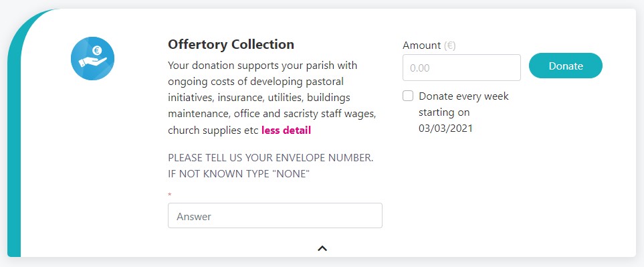Collapse the card with the up chevron

pyautogui.click(x=322, y=248)
